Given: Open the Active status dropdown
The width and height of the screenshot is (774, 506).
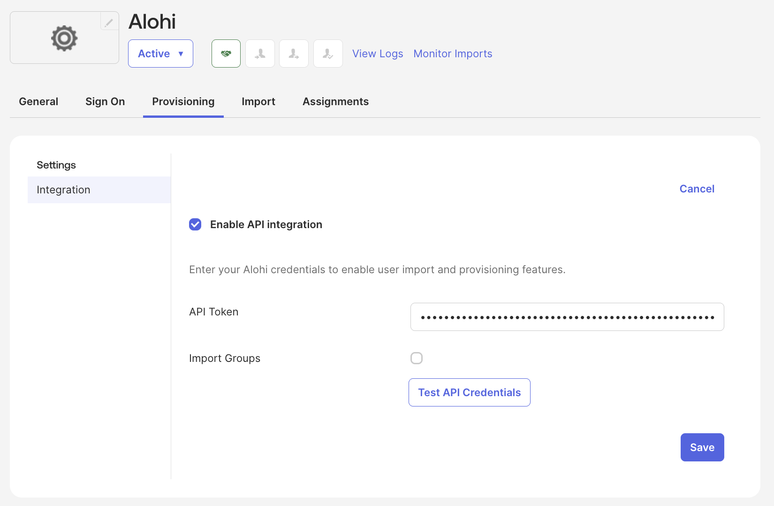Looking at the screenshot, I should point(160,54).
